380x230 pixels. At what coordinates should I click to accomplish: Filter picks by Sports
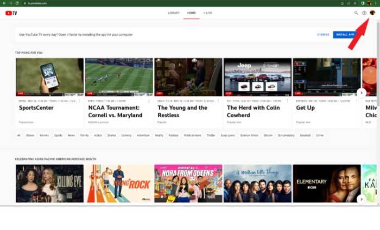pyautogui.click(x=59, y=135)
